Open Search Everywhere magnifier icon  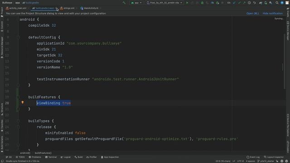point(277,3)
